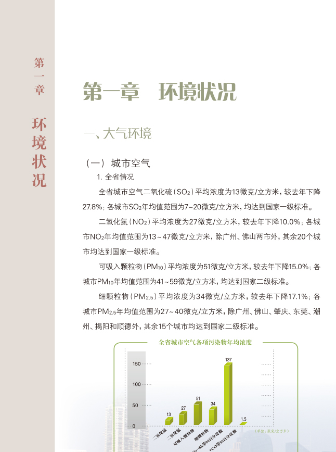
Task: Select the bar with value 27
Action: click(x=183, y=418)
